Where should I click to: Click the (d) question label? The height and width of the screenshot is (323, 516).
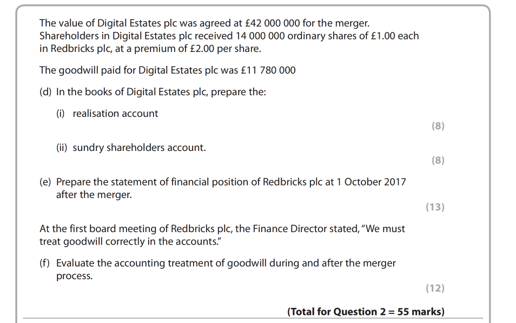(x=45, y=92)
